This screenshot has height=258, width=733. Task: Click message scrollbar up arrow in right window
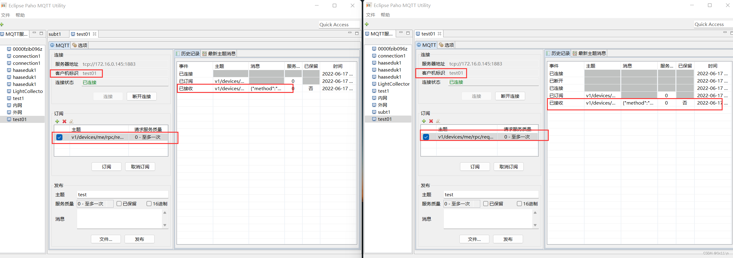[x=535, y=212]
